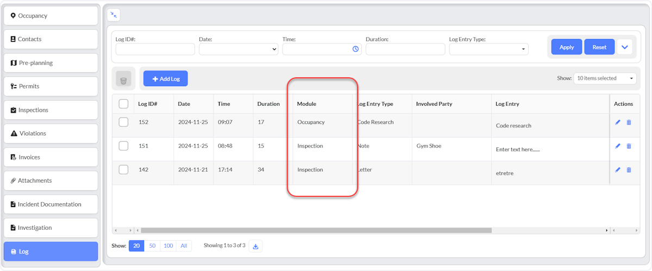Viewport: 652px width, 271px height.
Task: Check the box for log 151
Action: click(123, 146)
